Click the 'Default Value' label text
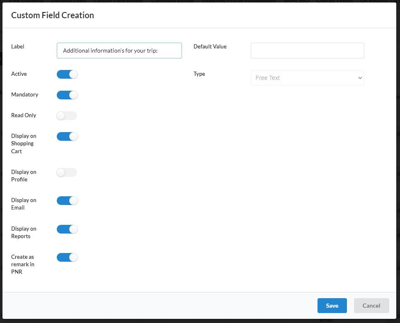The height and width of the screenshot is (323, 400). click(x=210, y=47)
